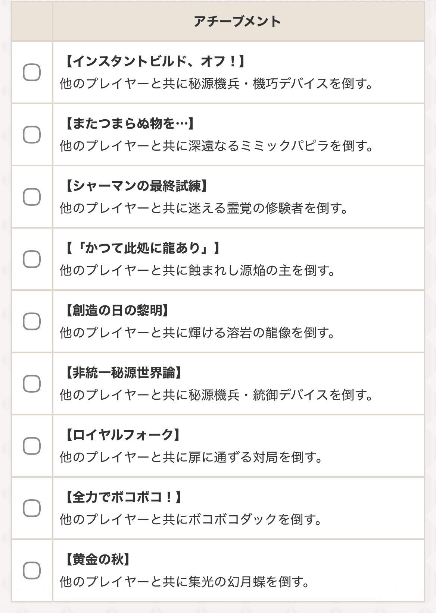Tick the 非統一秘源世界論 checkbox
Image resolution: width=436 pixels, height=613 pixels.
pyautogui.click(x=32, y=384)
